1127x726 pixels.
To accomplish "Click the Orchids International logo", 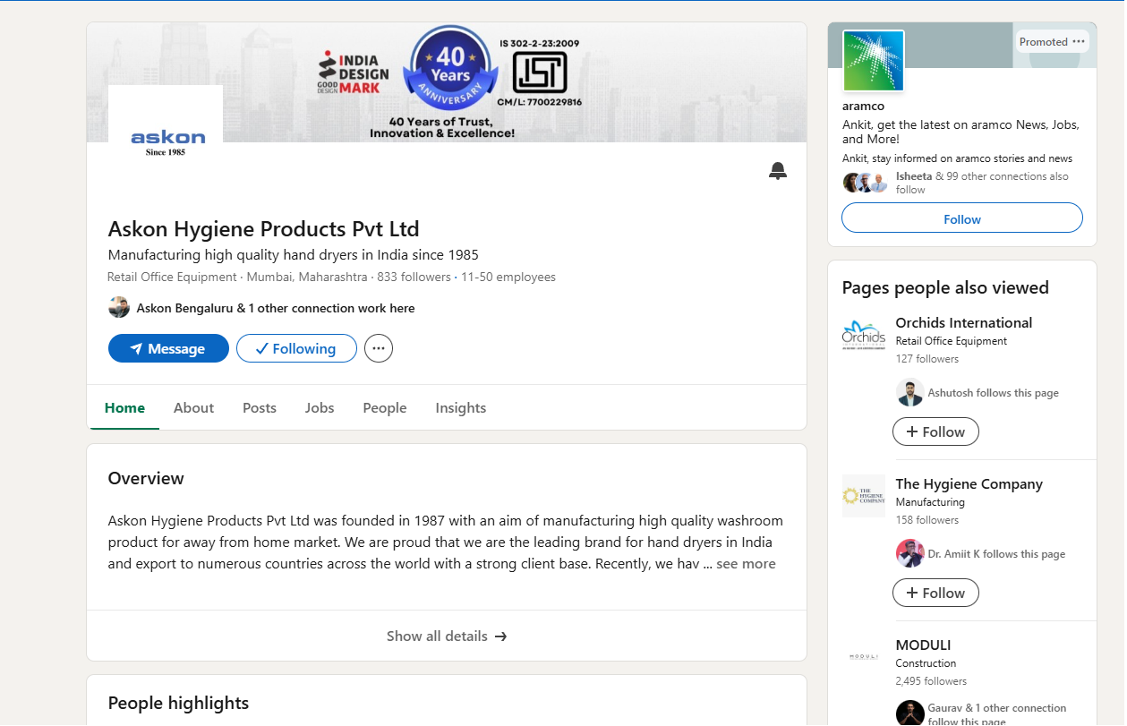I will [x=864, y=335].
